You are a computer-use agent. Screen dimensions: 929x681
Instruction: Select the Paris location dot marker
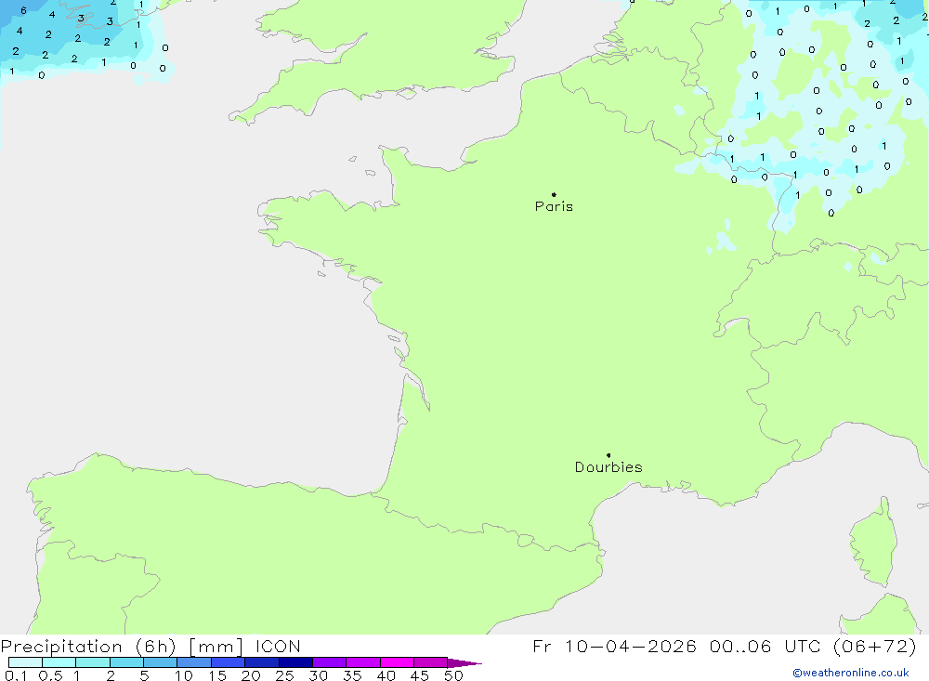[x=554, y=194]
